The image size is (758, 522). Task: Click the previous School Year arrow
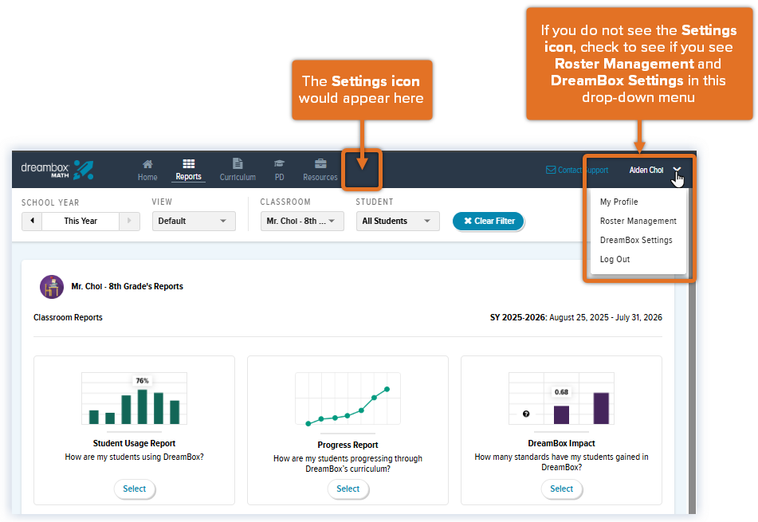pos(32,221)
